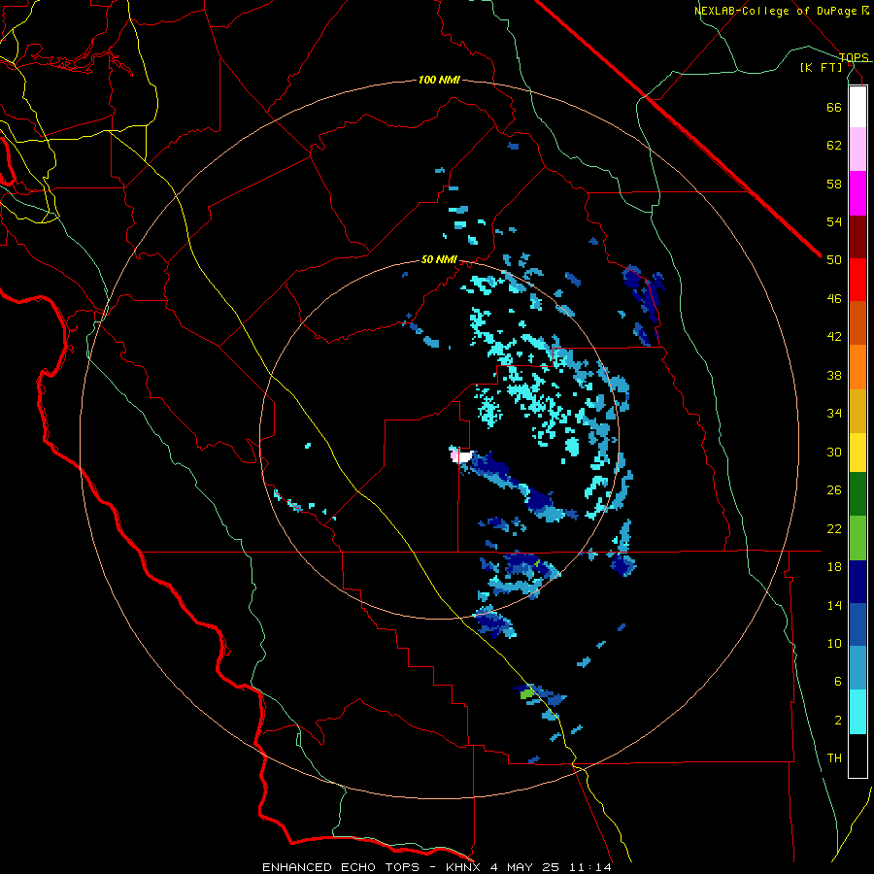Viewport: 874px width, 874px height.
Task: Pick the dark green legend swatch
Action: (x=857, y=494)
